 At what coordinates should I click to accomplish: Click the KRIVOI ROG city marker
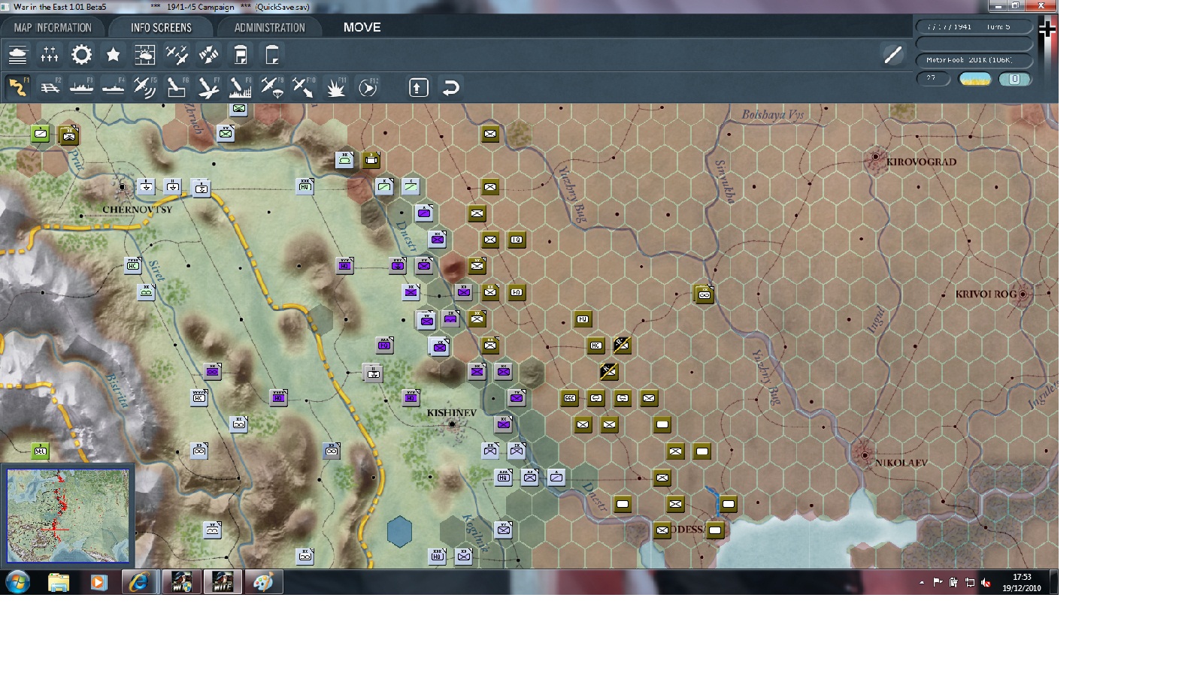[x=1023, y=294]
